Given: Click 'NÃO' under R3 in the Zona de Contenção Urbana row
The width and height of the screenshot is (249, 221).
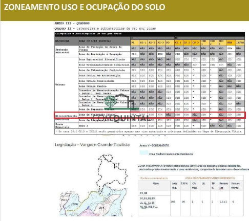Looking at the screenshot, I should tap(170, 115).
